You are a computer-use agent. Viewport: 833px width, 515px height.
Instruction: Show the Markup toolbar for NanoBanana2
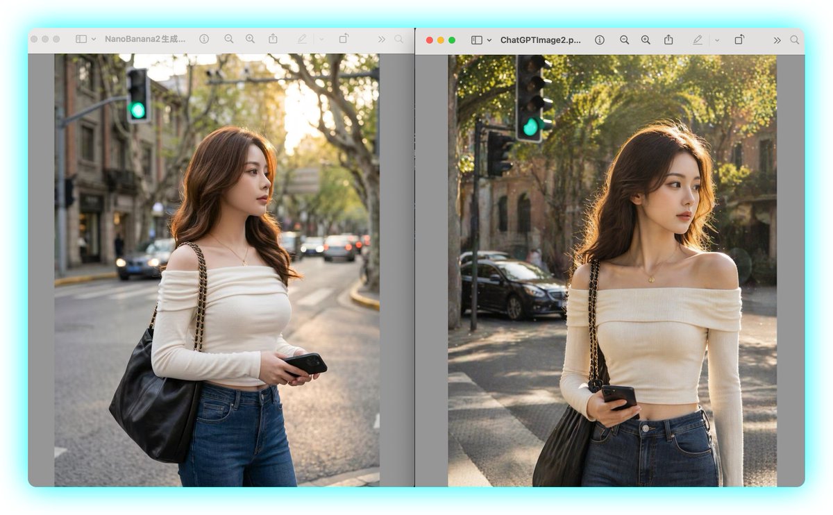(x=301, y=40)
